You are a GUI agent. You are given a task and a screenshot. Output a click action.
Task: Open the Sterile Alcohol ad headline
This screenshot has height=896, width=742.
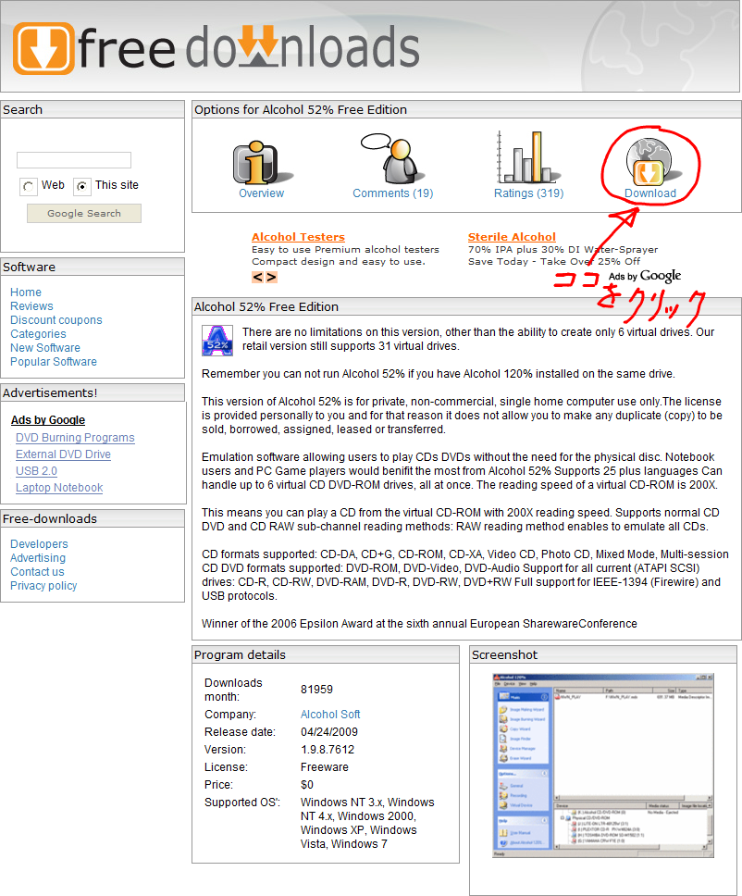pyautogui.click(x=512, y=237)
